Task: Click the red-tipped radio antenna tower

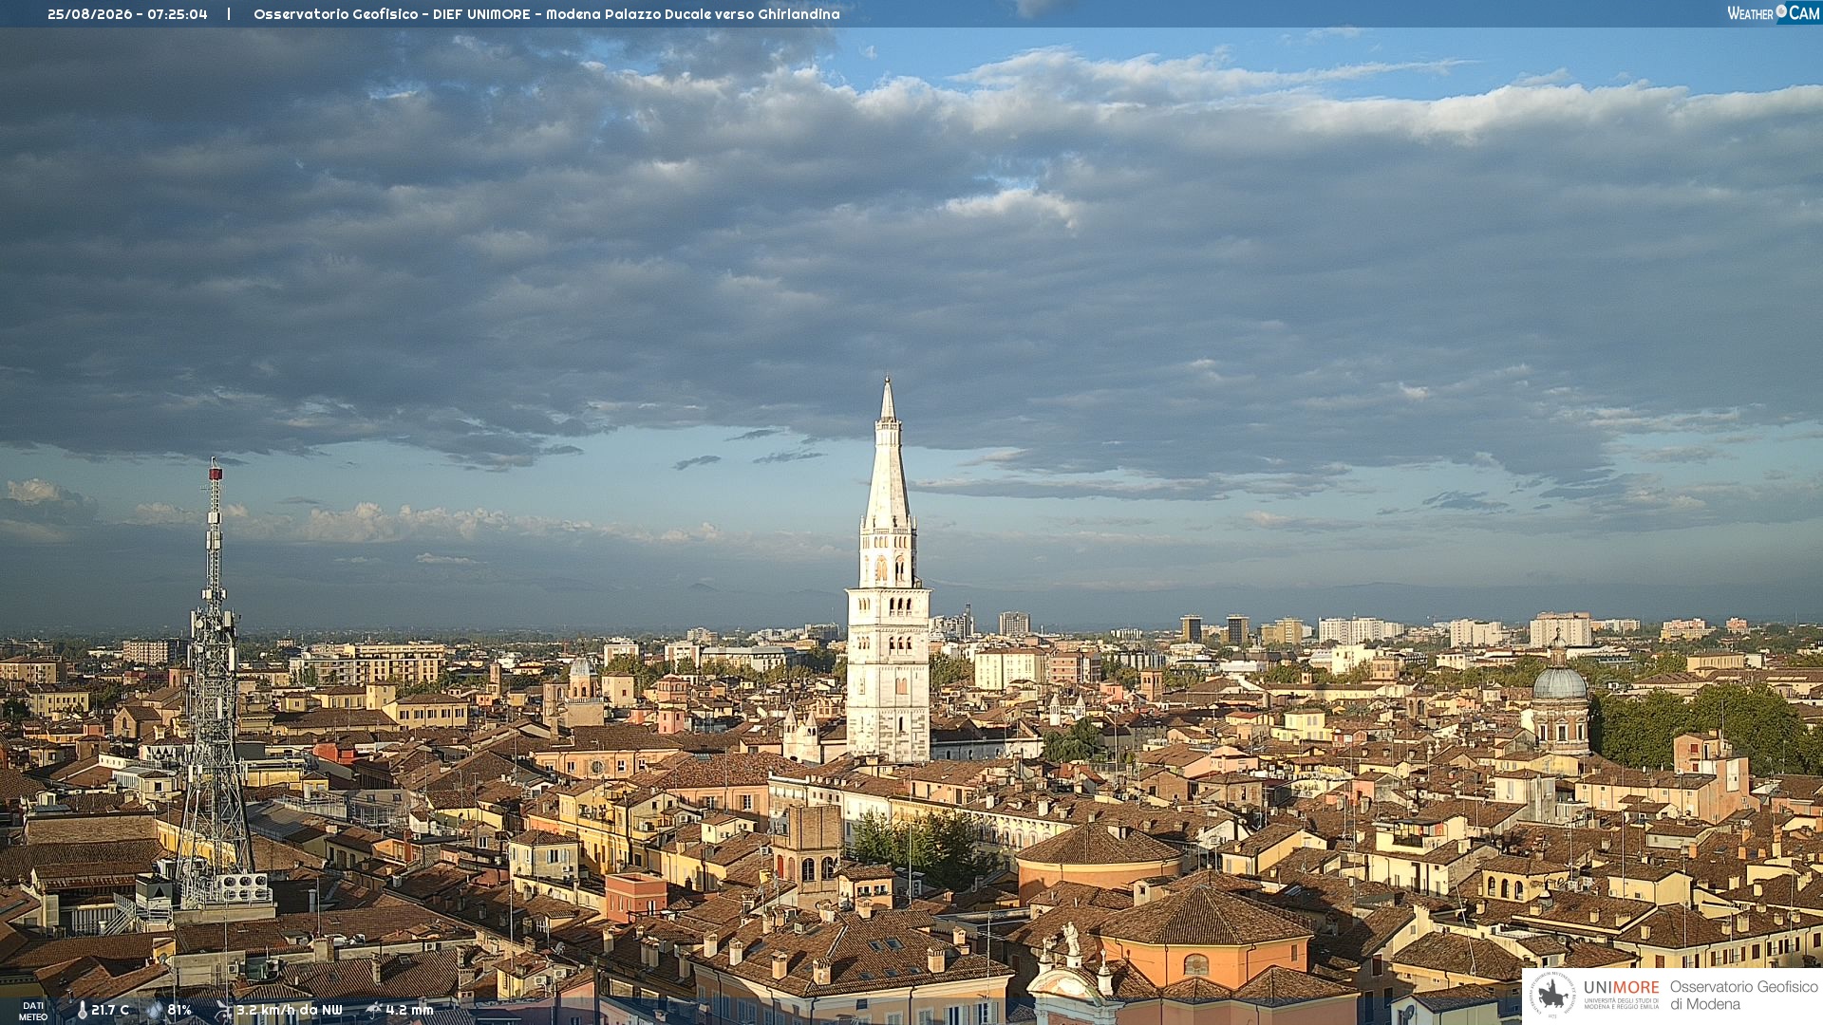Action: pyautogui.click(x=215, y=683)
